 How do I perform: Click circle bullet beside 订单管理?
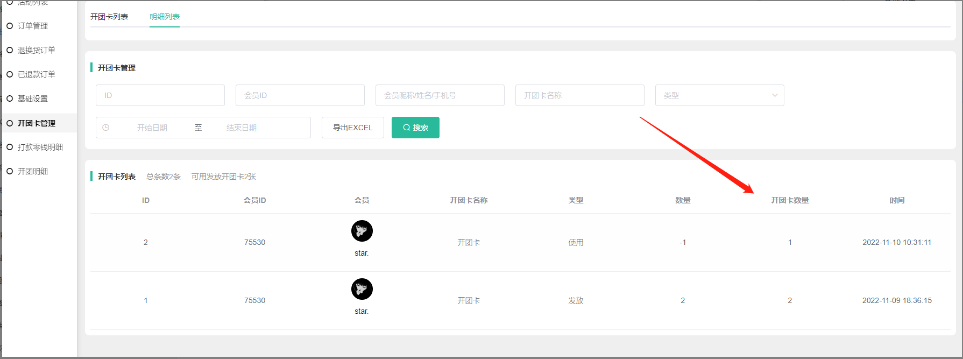pyautogui.click(x=10, y=26)
